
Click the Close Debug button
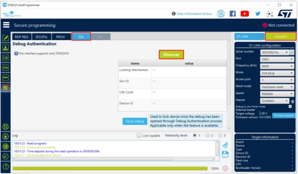point(135,121)
